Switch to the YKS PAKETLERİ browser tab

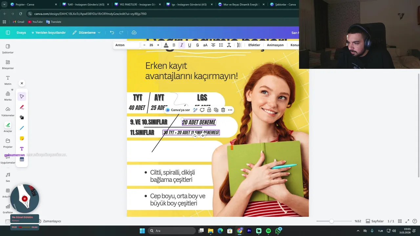137,5
